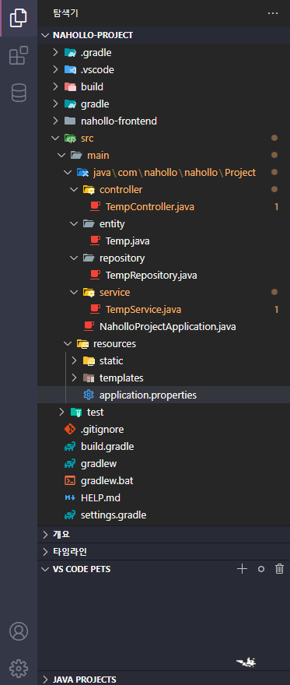The width and height of the screenshot is (290, 685).
Task: Click problem count badge beside TempService.java
Action: (x=277, y=309)
